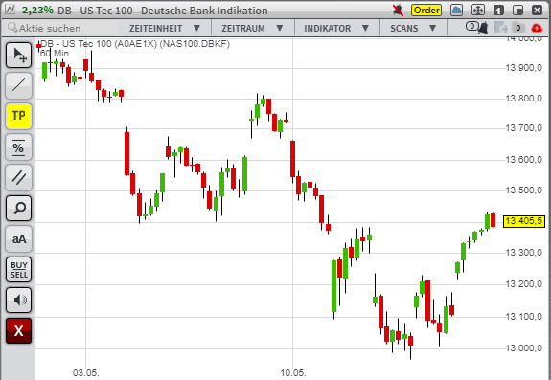Toggle the crossed-out bell alarm icon
Viewport: 551px width, 380px height.
398,11
